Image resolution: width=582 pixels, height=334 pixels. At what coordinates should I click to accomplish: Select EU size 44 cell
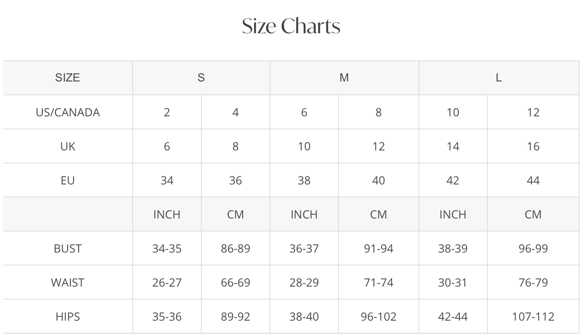point(533,180)
